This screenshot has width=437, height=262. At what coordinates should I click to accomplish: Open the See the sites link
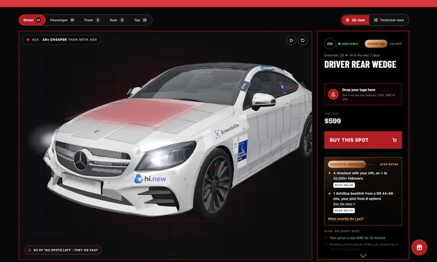coord(344,204)
